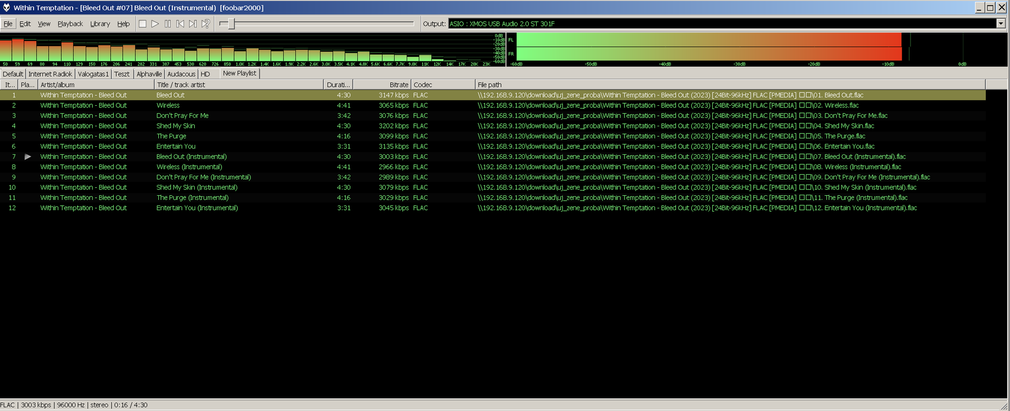
Task: Select the track Bleed Out (Instrumental)
Action: click(x=191, y=157)
